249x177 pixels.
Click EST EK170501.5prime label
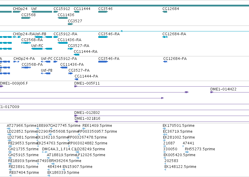tap(178, 126)
